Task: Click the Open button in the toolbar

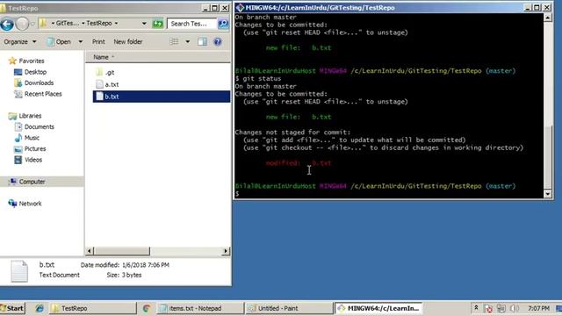Action: click(x=59, y=42)
